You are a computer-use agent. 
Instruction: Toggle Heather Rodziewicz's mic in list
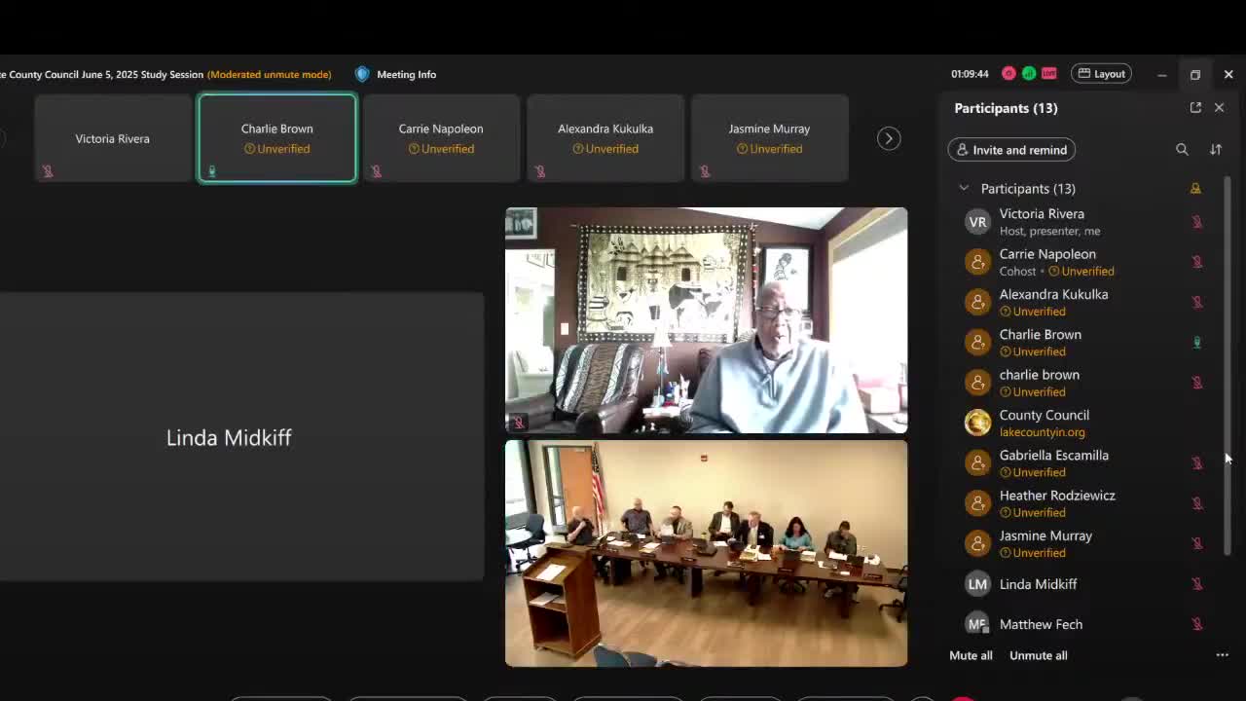coord(1197,503)
